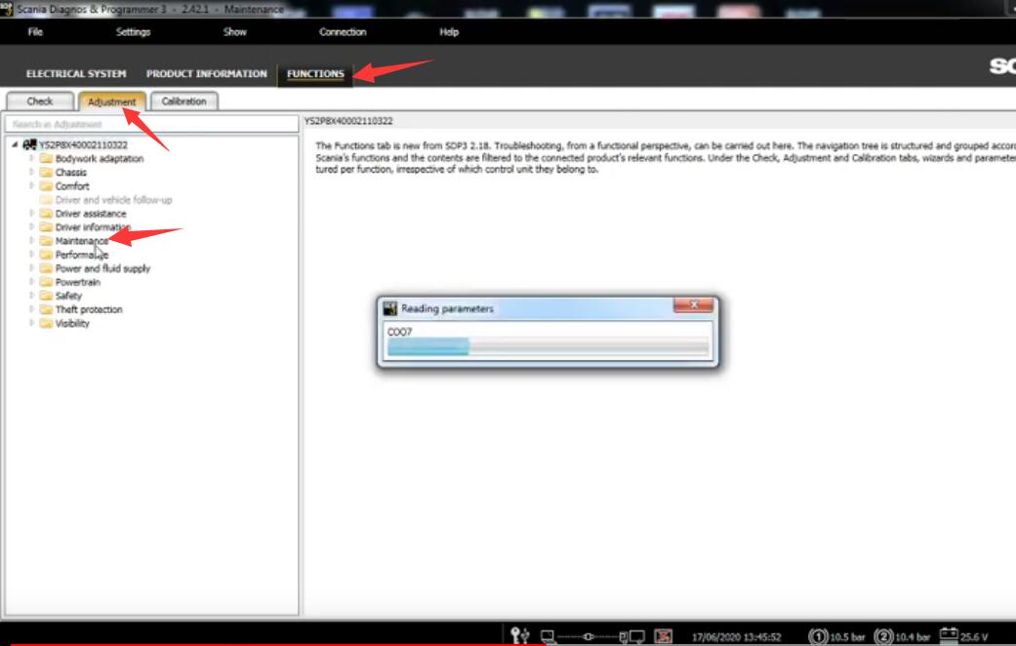Click the Chassis folder icon
1016x646 pixels.
pyautogui.click(x=46, y=173)
